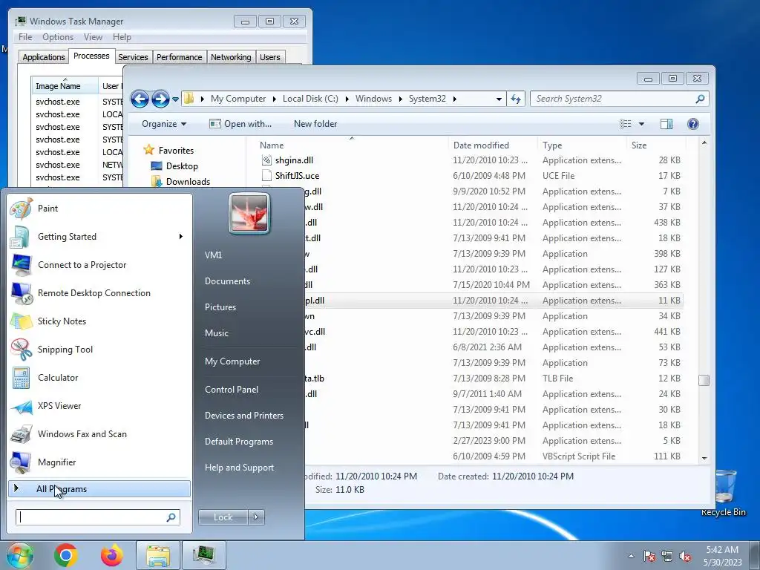Image resolution: width=760 pixels, height=570 pixels.
Task: Open Explorer help button
Action: pyautogui.click(x=693, y=124)
